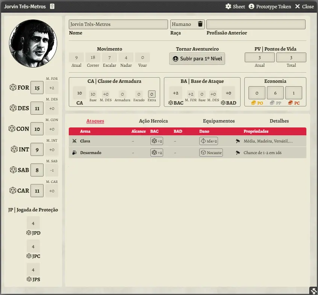Roll the BAC attack die icon

171,103
